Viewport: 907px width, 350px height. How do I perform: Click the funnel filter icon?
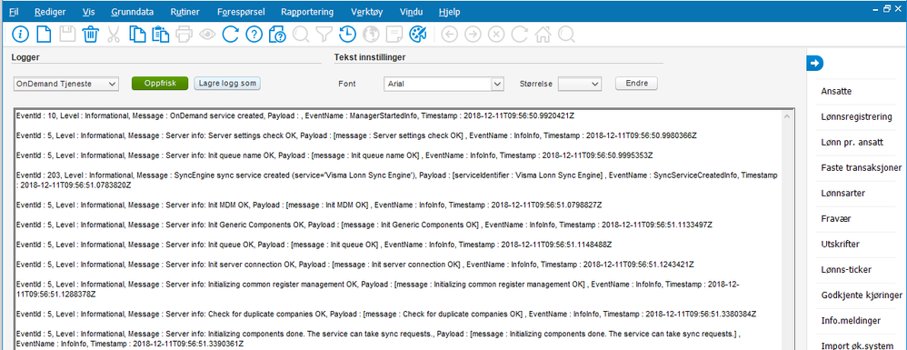pyautogui.click(x=324, y=35)
